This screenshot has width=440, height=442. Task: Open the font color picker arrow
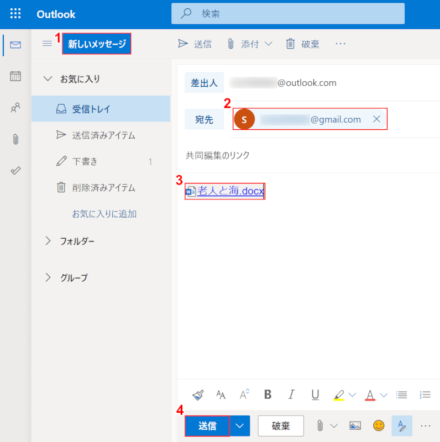(384, 394)
